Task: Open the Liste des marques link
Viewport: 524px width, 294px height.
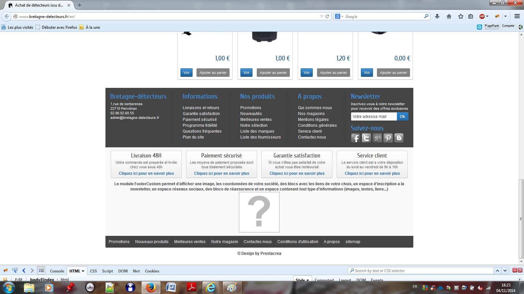Action: click(x=257, y=131)
